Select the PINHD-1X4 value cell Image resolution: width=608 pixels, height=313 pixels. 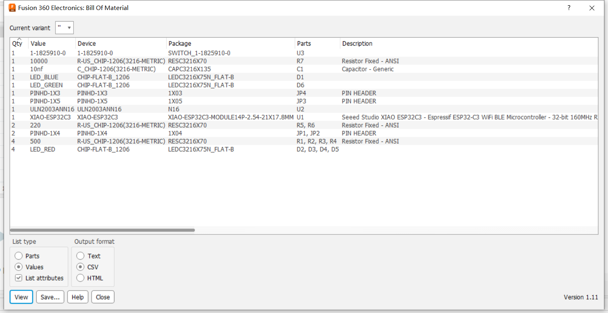click(45, 133)
